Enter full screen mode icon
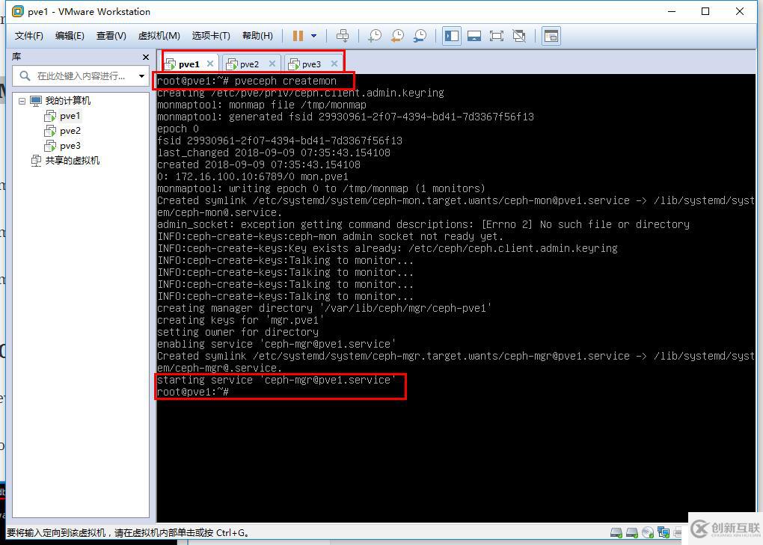The height and width of the screenshot is (545, 763). [x=497, y=35]
